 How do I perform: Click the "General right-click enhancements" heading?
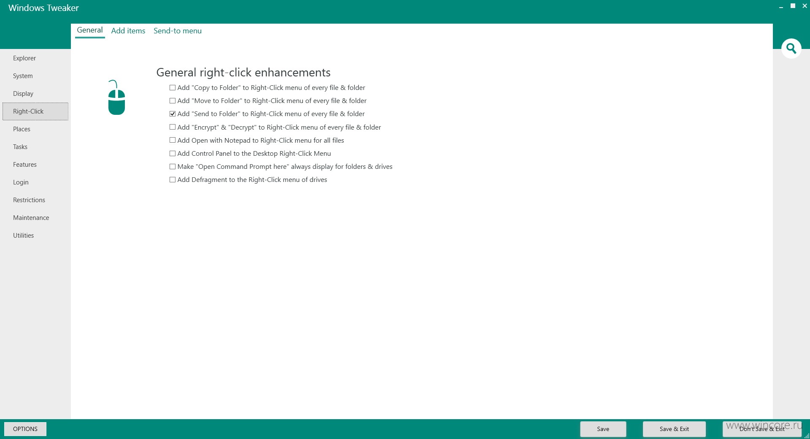click(243, 73)
